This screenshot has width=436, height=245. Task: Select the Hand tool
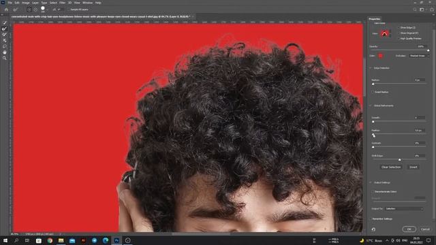[5, 52]
